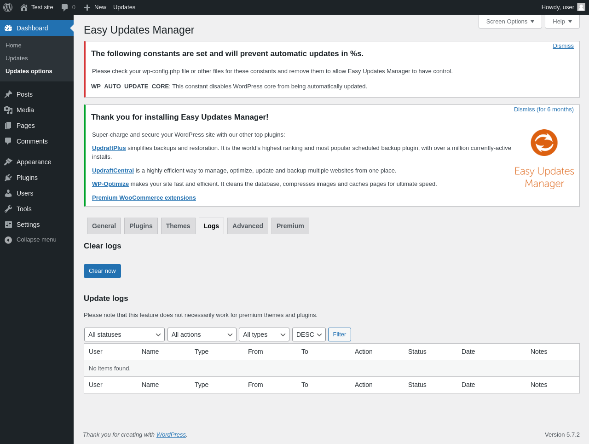This screenshot has height=444, width=589.
Task: Open Media library icon in sidebar
Action: [8, 110]
